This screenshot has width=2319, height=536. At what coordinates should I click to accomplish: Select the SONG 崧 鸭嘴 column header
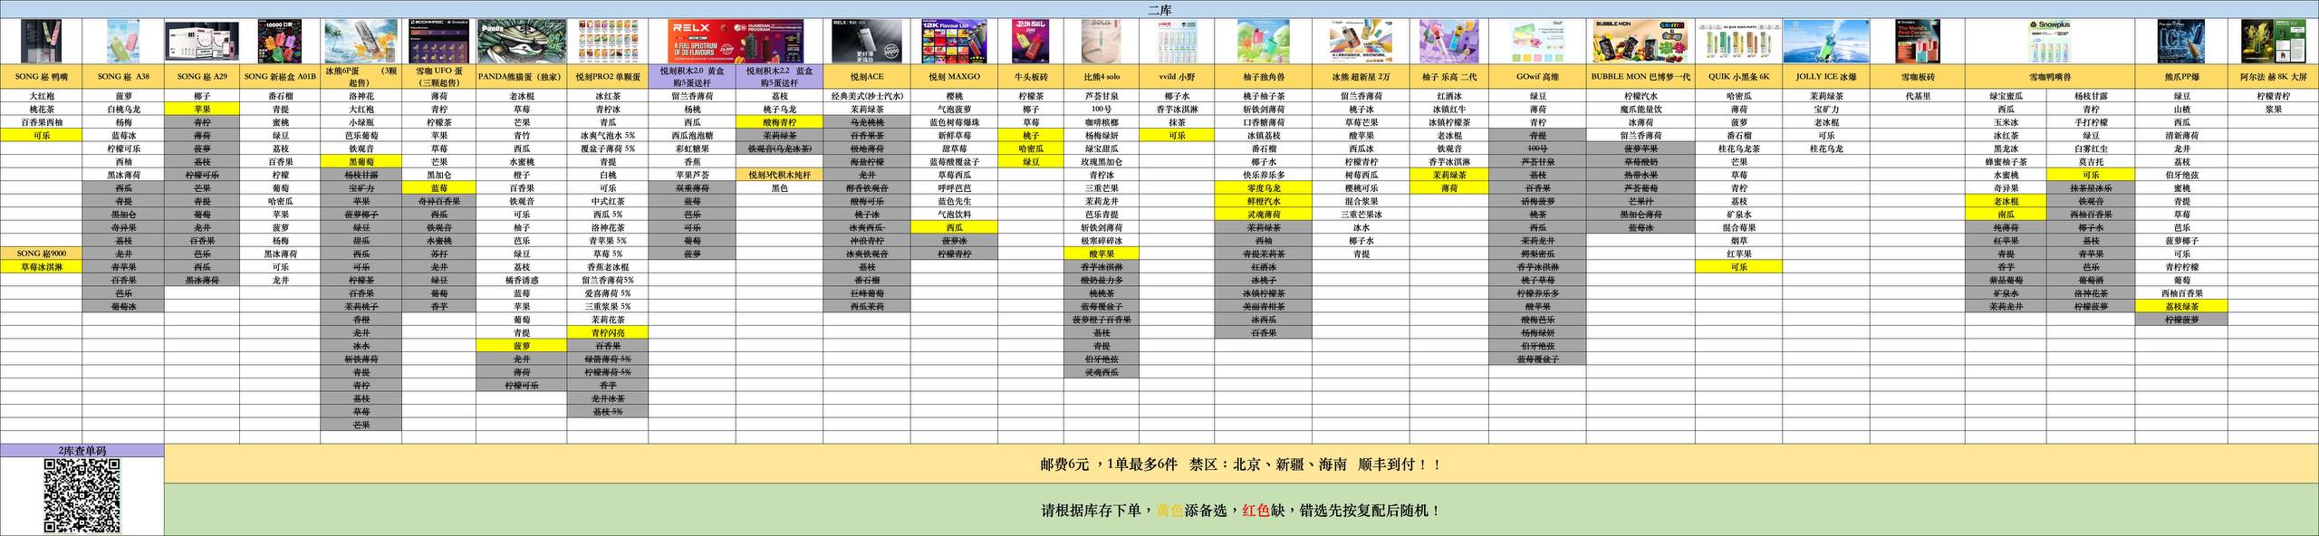click(41, 77)
